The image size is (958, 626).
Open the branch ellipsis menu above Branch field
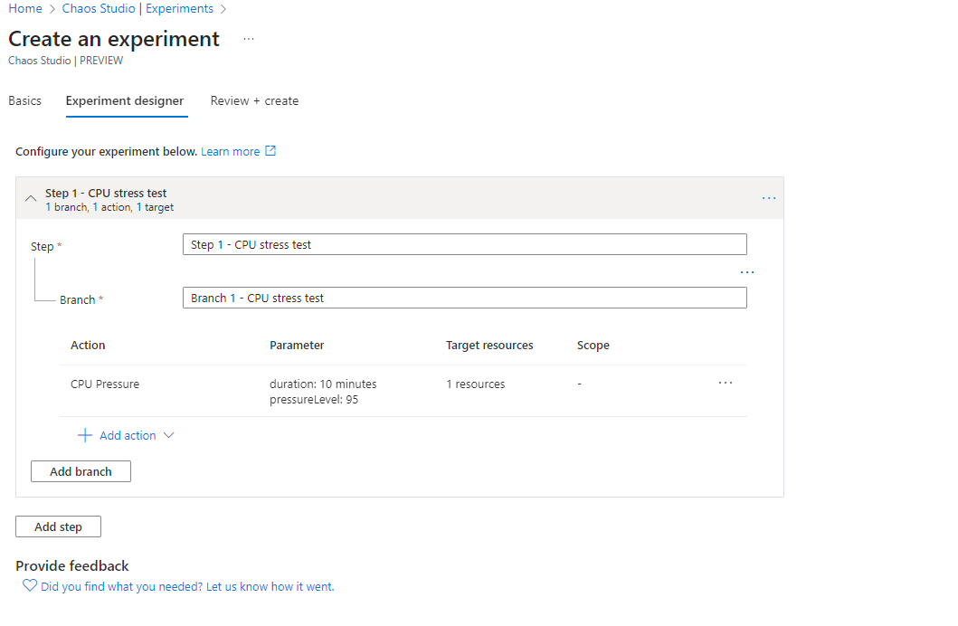click(x=746, y=272)
